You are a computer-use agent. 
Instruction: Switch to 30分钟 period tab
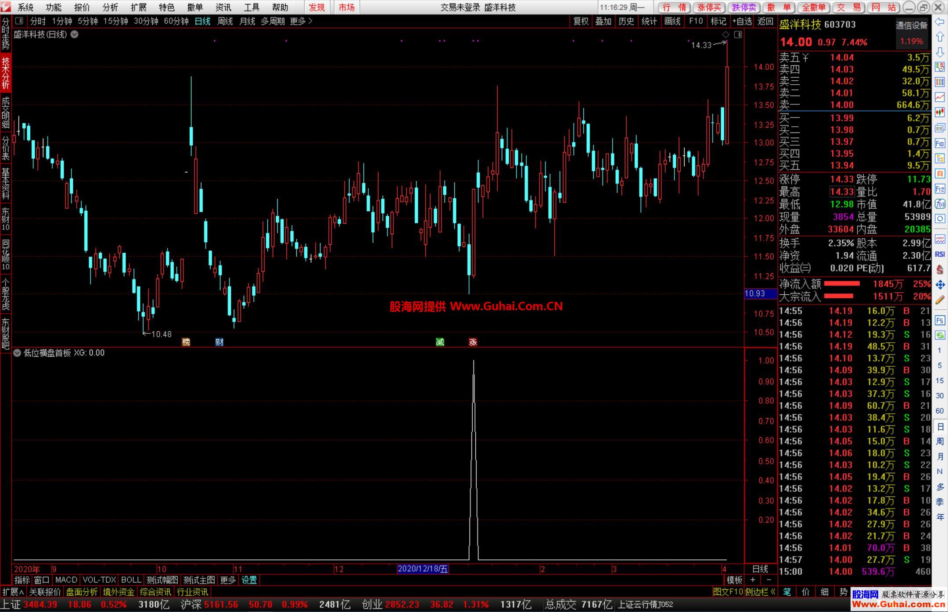[x=146, y=21]
